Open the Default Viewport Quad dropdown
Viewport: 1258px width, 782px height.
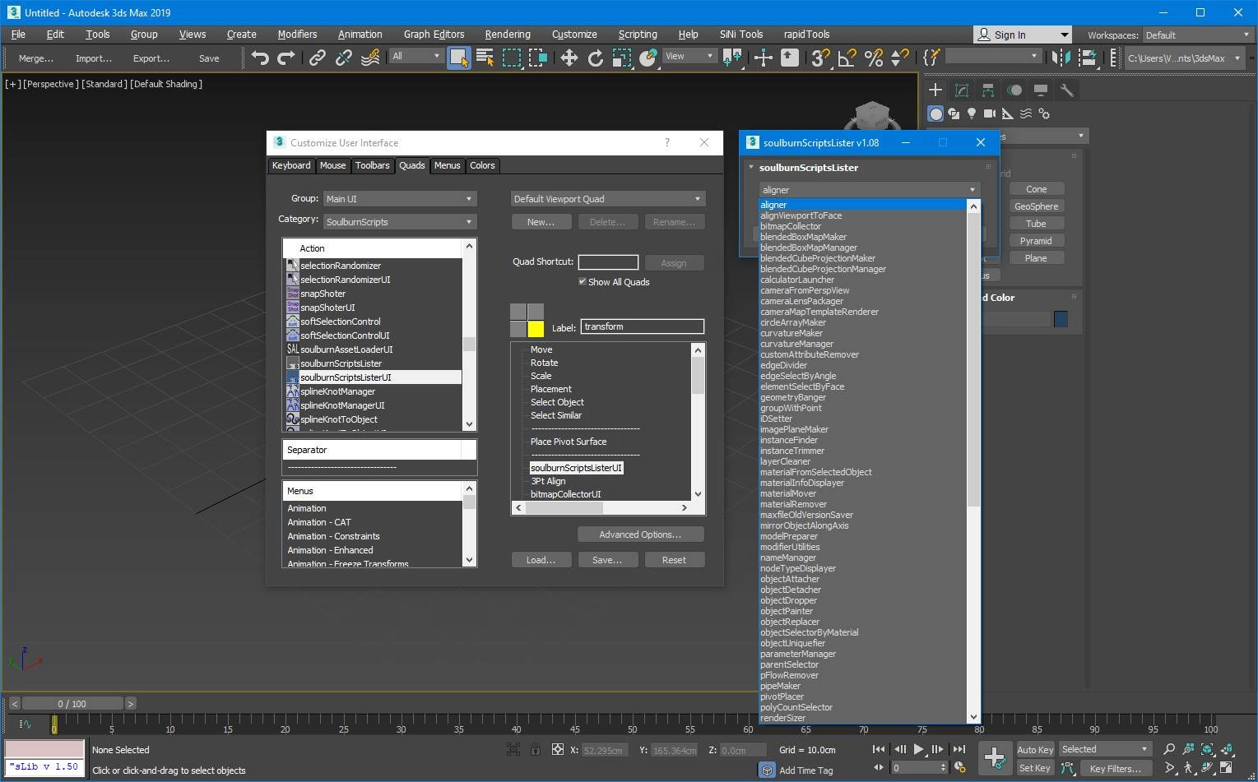pyautogui.click(x=608, y=199)
